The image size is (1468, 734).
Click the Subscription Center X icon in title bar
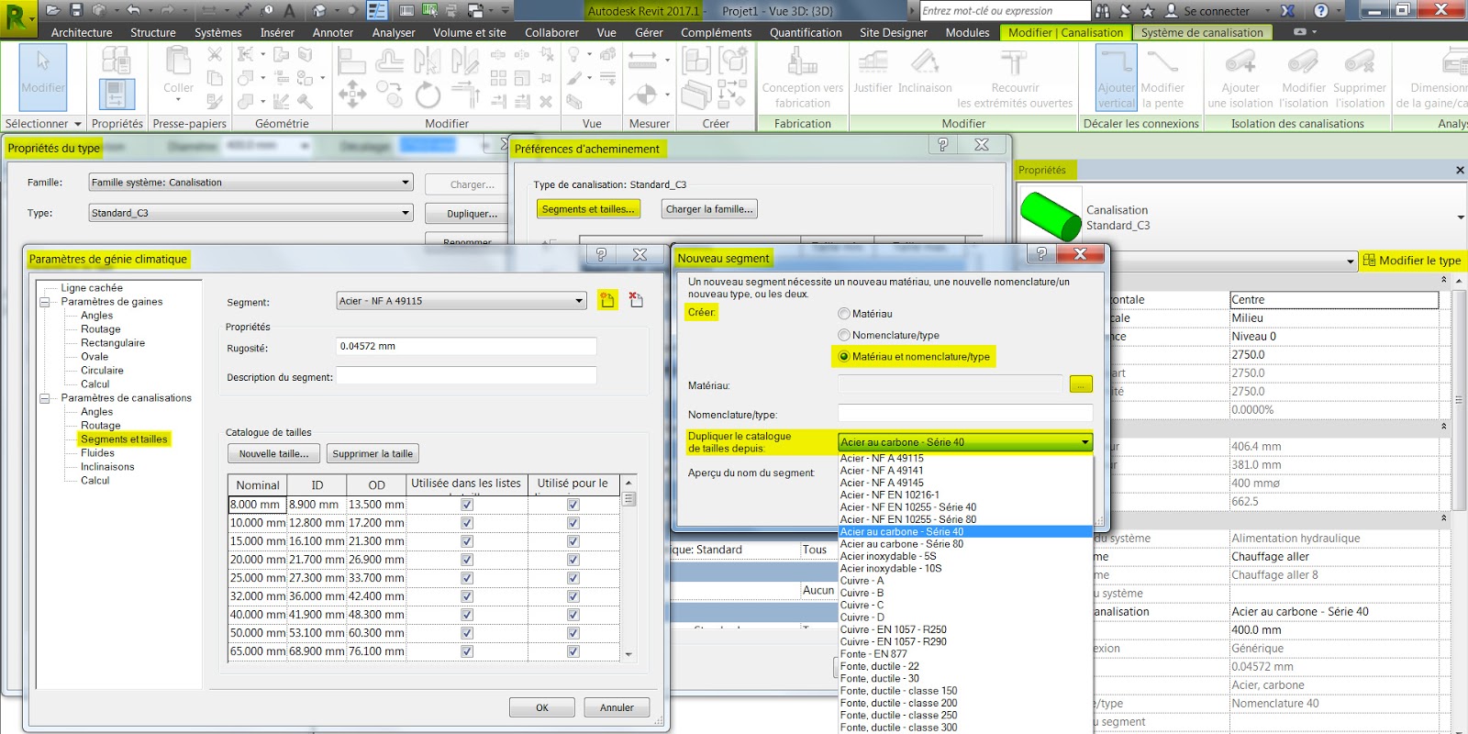tap(1288, 11)
